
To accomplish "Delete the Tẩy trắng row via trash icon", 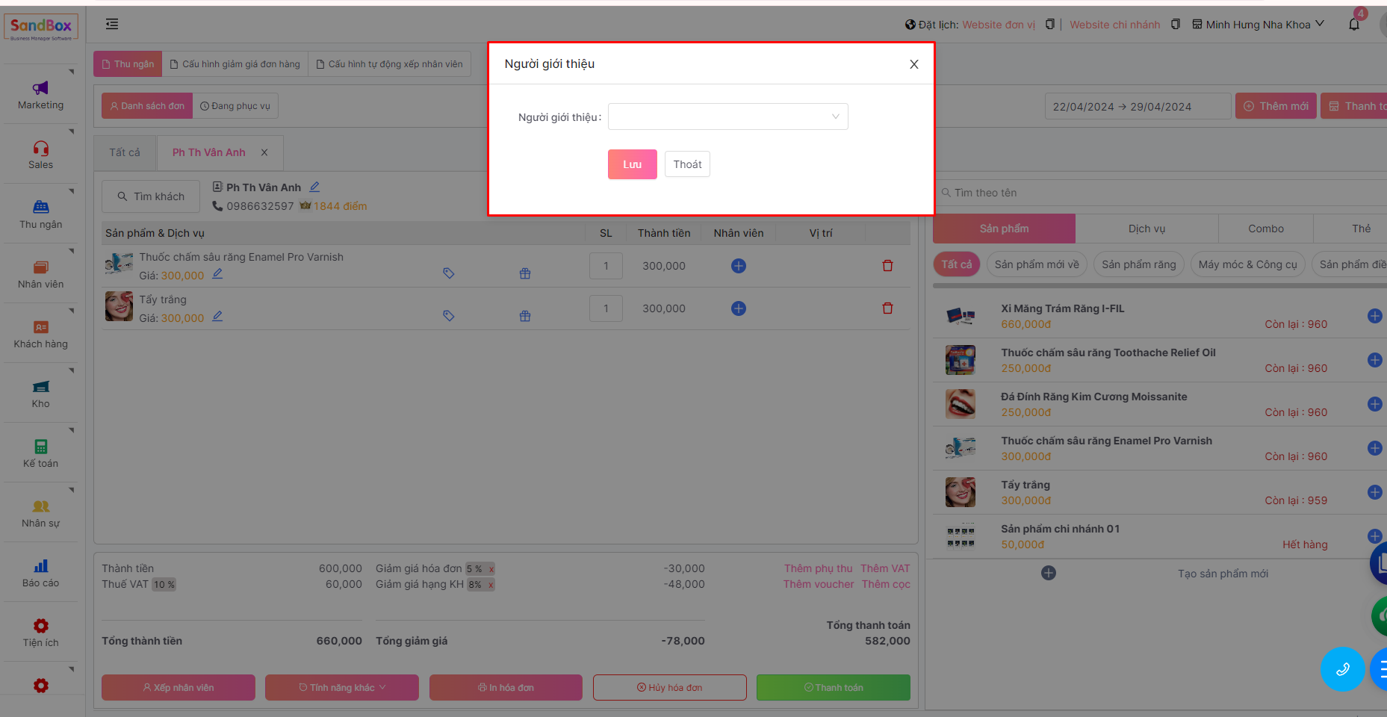I will 887,308.
